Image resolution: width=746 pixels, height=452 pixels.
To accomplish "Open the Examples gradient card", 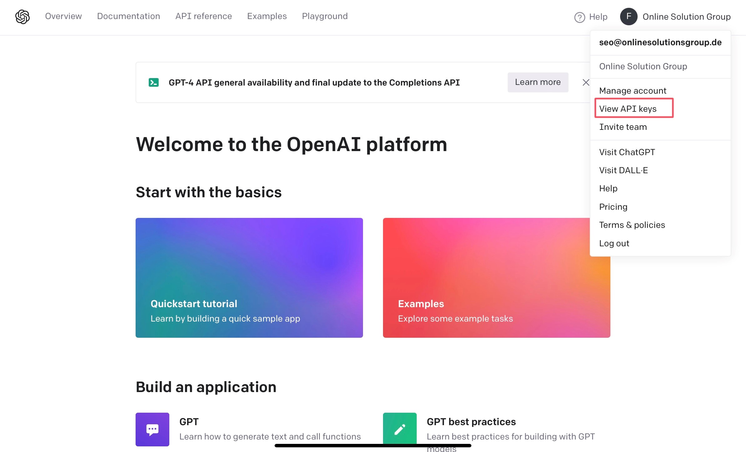I will (x=497, y=278).
